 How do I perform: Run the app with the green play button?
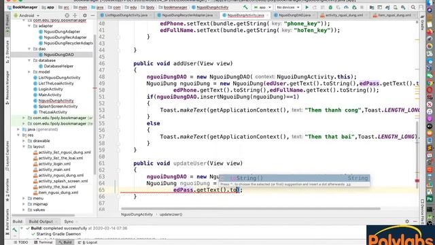307,7
